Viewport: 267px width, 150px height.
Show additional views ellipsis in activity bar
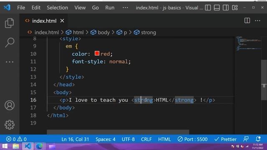tap(10, 62)
